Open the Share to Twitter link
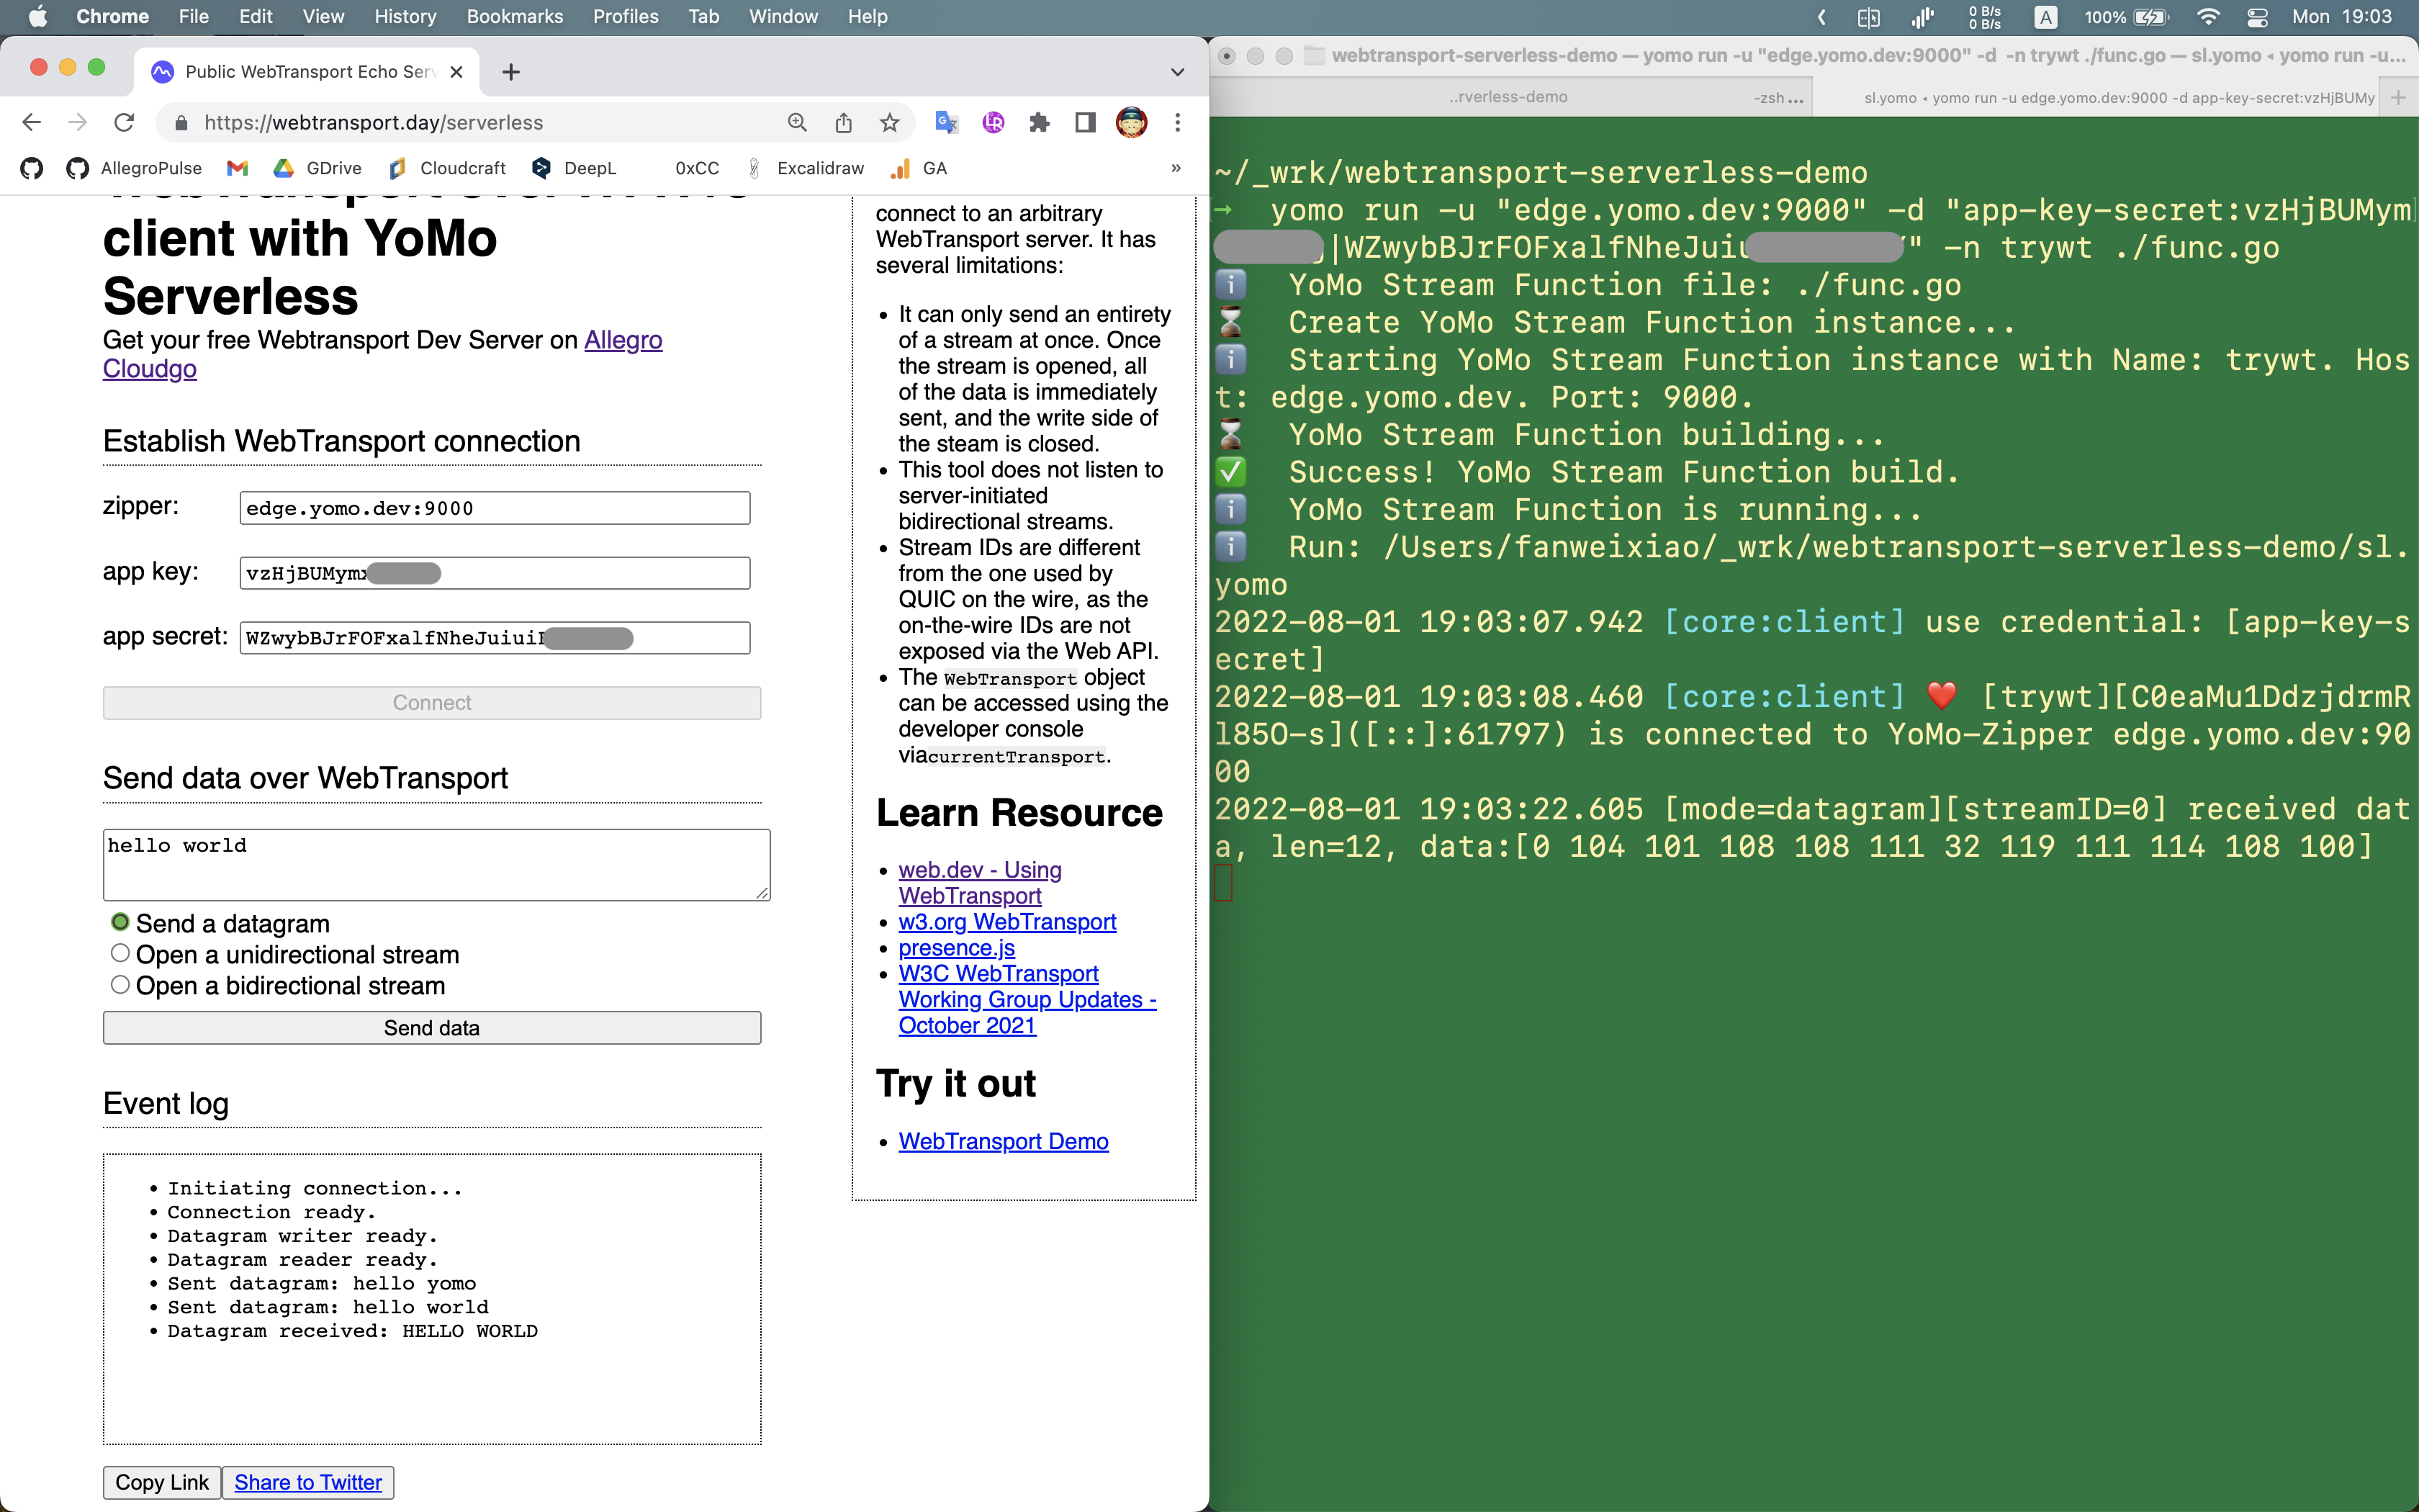Screen dimensions: 2419x1512 point(308,1482)
